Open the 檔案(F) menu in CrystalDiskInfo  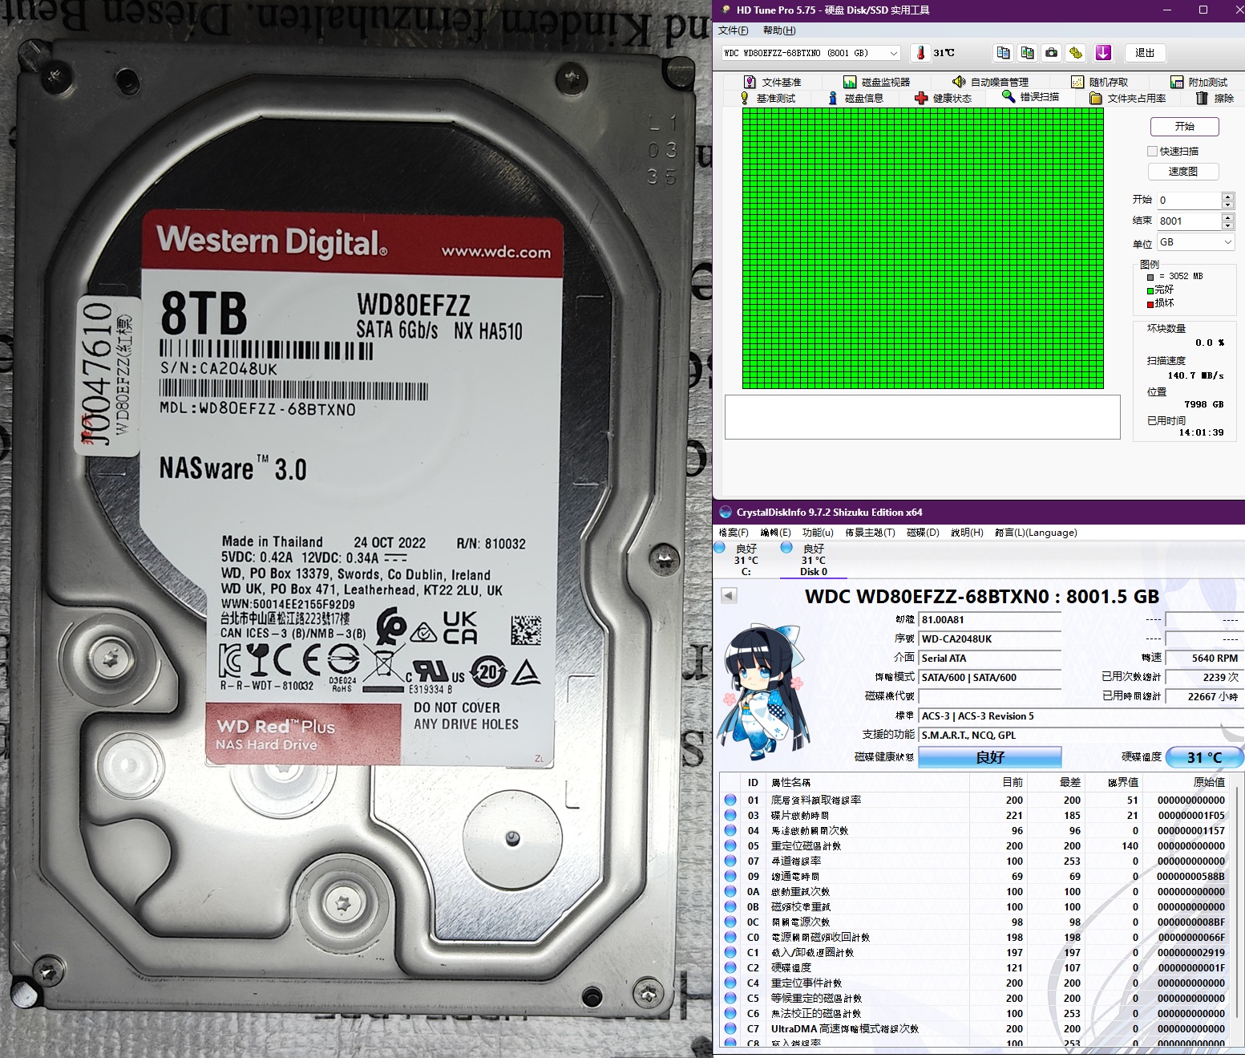point(734,533)
